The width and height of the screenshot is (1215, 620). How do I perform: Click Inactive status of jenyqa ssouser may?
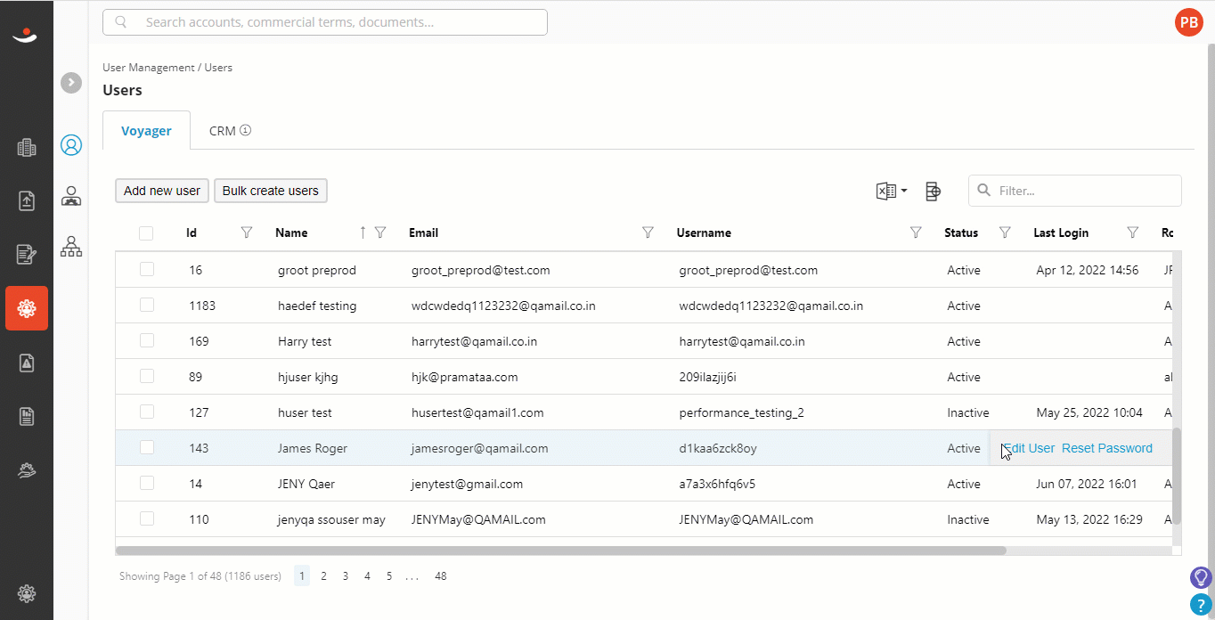[x=968, y=519]
